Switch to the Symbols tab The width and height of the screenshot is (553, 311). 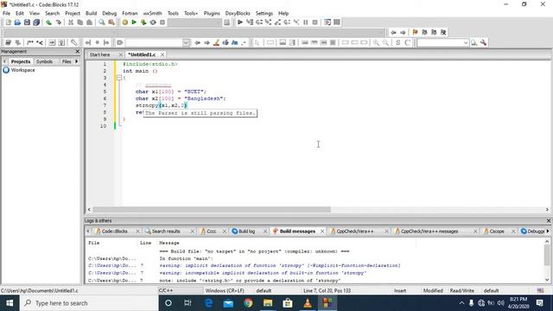pyautogui.click(x=44, y=61)
